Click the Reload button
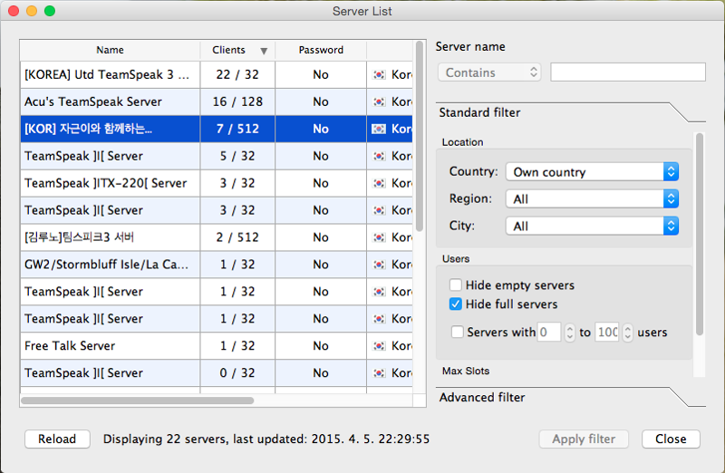 point(57,439)
